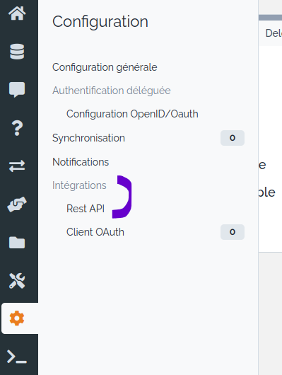The height and width of the screenshot is (375, 282).
Task: Select the wrench and screwdriver tools icon
Action: [17, 280]
